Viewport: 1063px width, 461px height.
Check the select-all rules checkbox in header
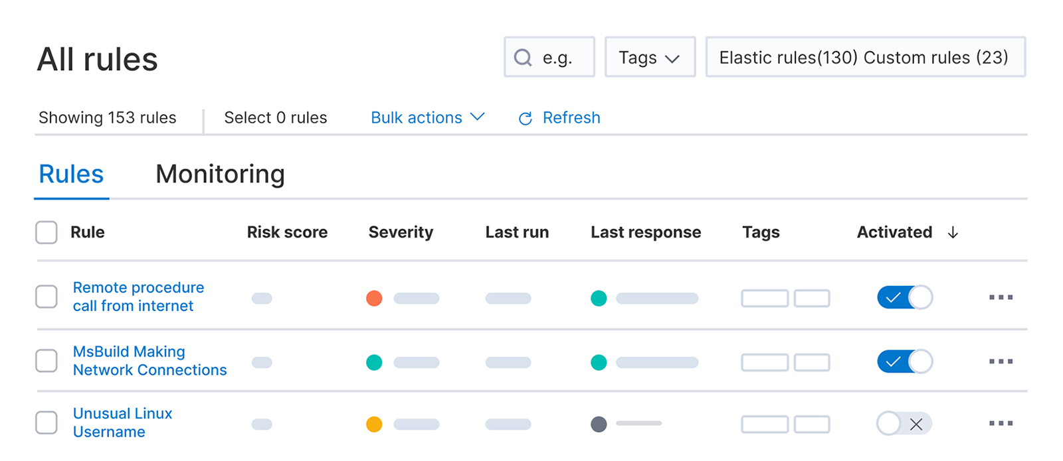(47, 233)
